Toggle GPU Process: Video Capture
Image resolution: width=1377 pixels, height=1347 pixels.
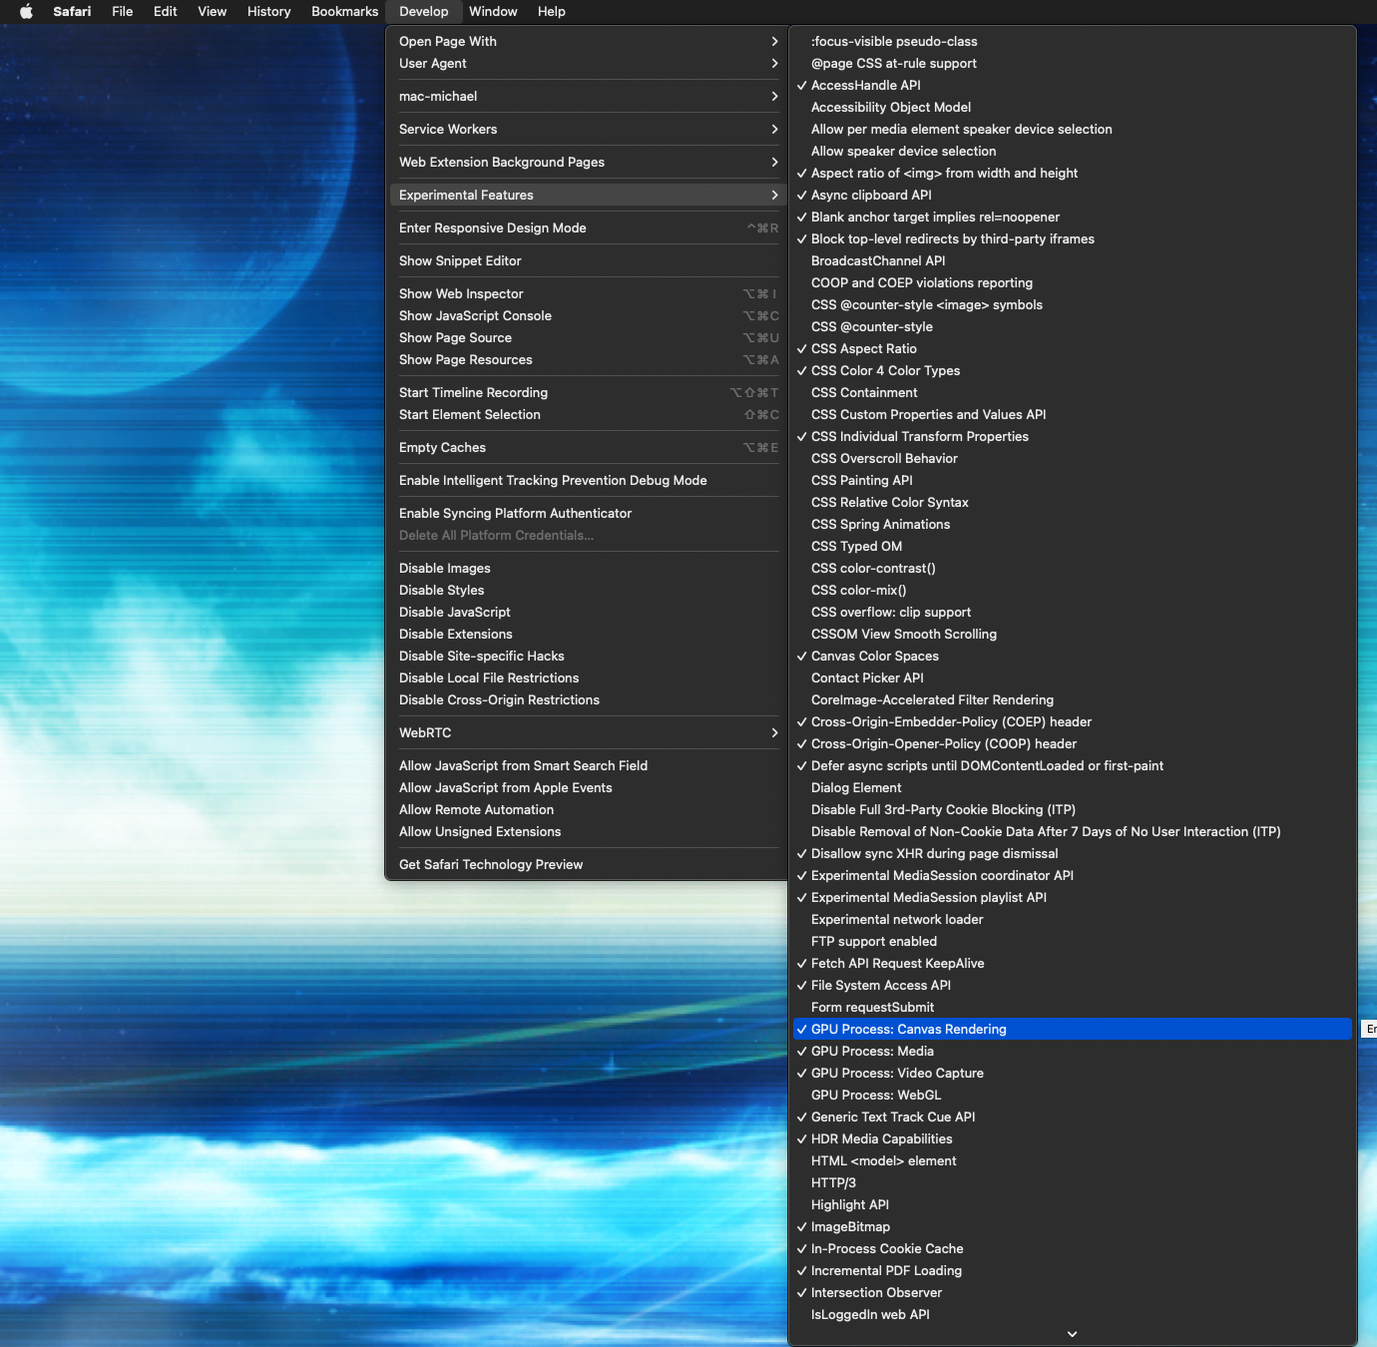[x=1073, y=1073]
